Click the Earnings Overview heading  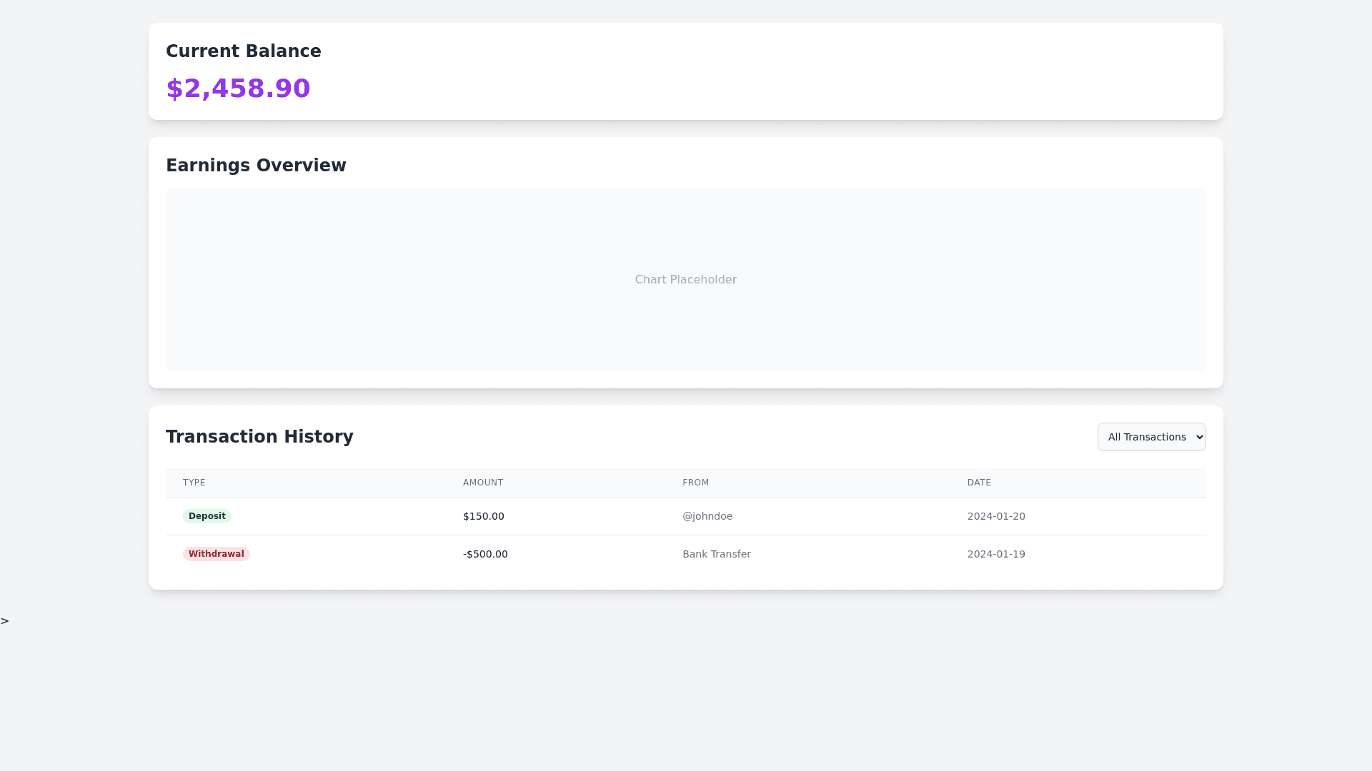coord(256,166)
